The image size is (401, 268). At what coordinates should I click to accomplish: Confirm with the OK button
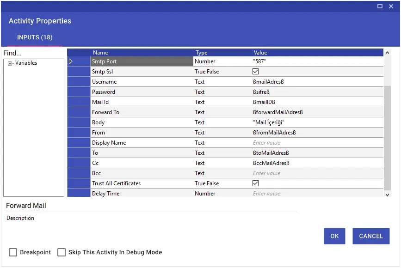coord(334,236)
